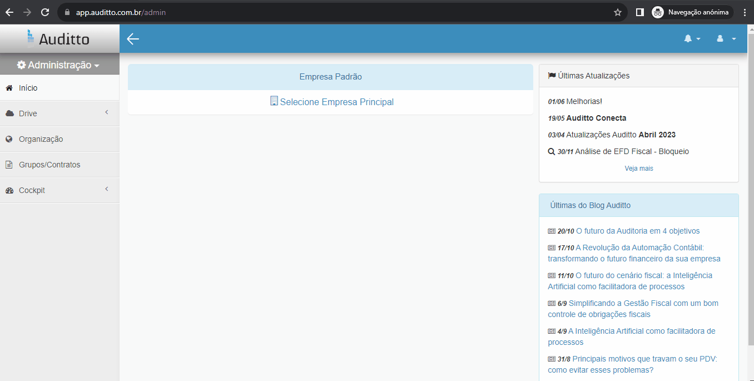754x381 pixels.
Task: Click the Auditto logo
Action: (x=58, y=38)
